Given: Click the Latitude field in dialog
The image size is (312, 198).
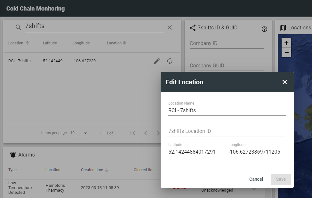Looking at the screenshot, I should [x=197, y=152].
